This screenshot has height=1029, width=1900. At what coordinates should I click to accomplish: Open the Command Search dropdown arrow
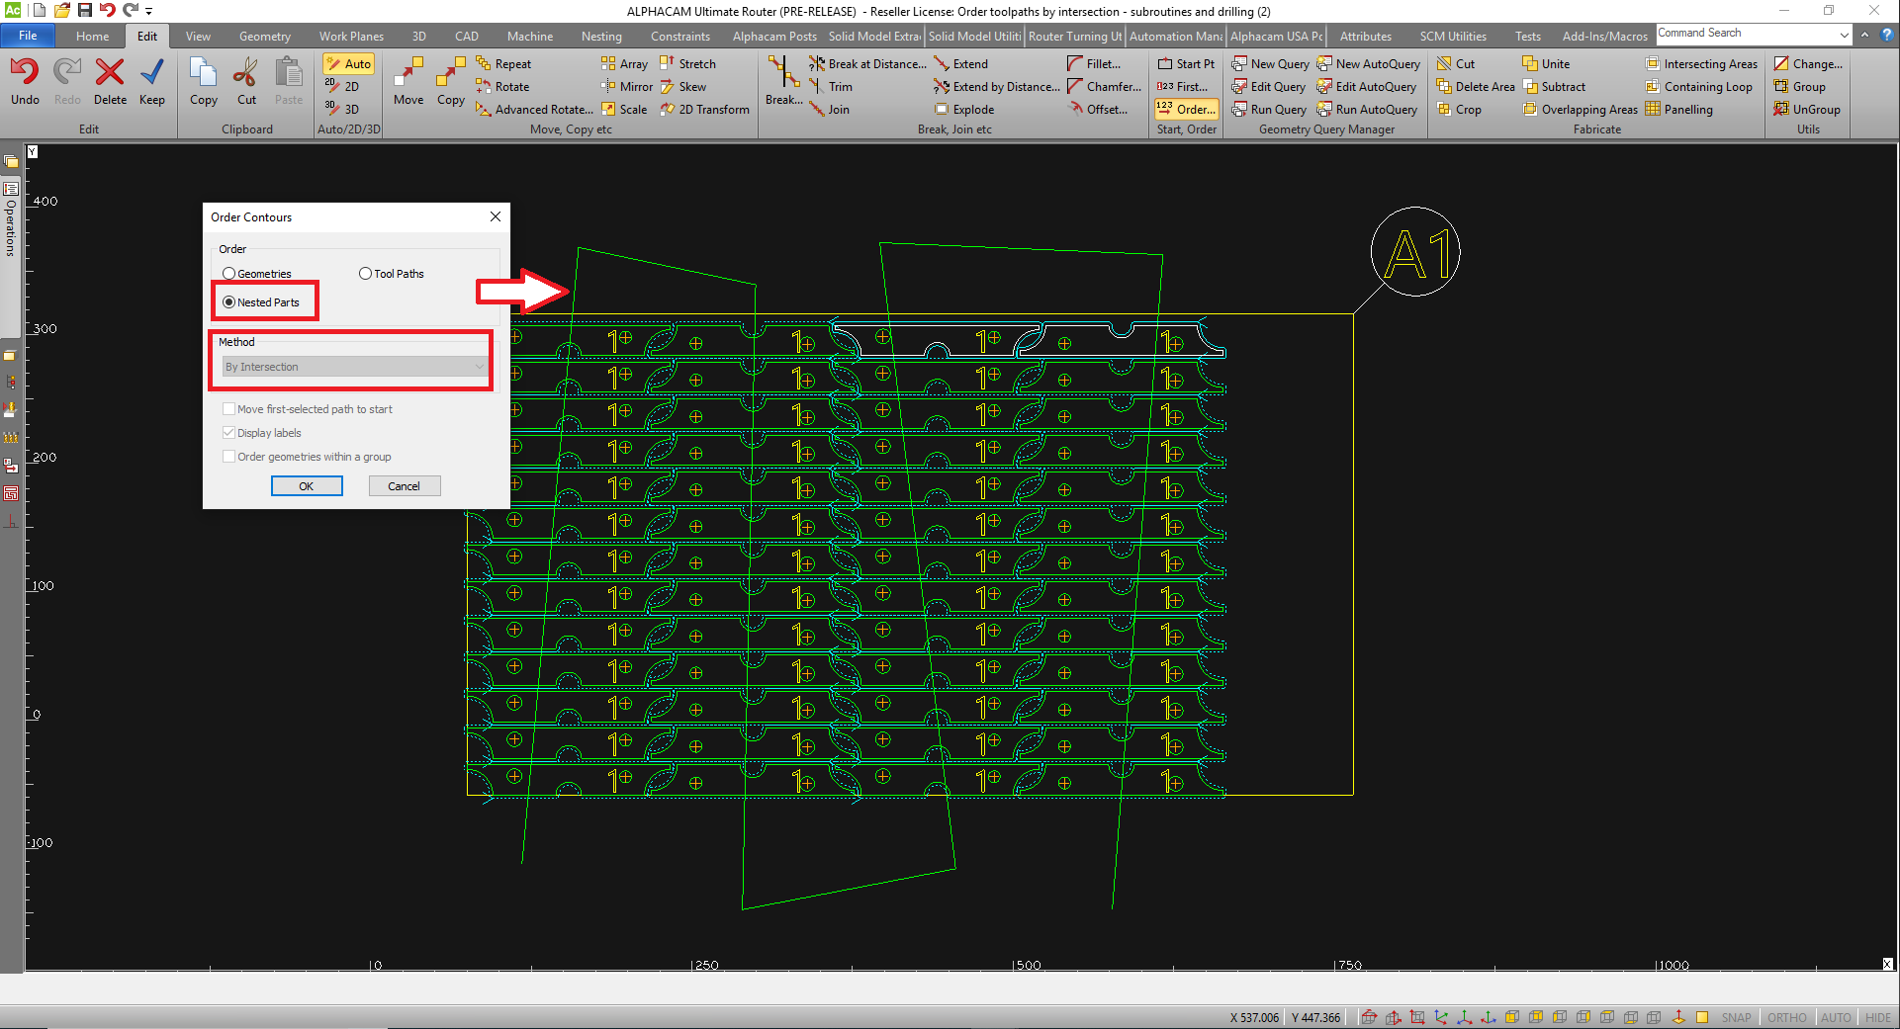coord(1844,35)
